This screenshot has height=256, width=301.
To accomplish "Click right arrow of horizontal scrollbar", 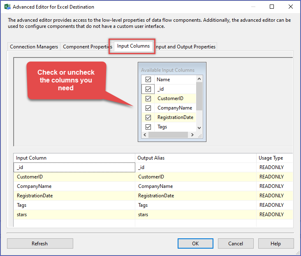I will tap(192, 135).
